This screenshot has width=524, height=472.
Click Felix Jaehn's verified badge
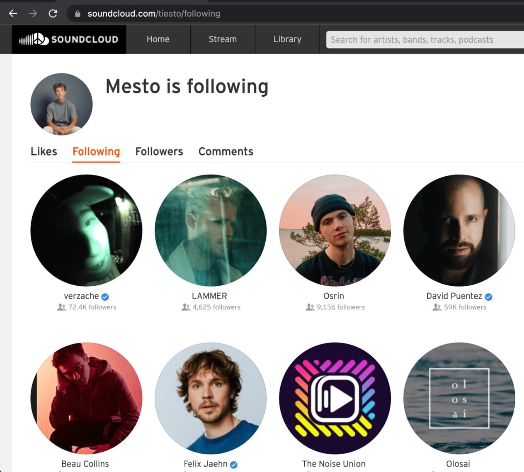pos(234,465)
